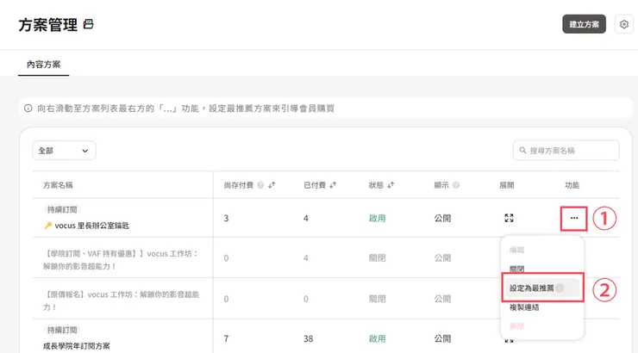Screen dimensions: 638x353
Task: Choose 編輯 in the context menu
Action: pos(516,250)
